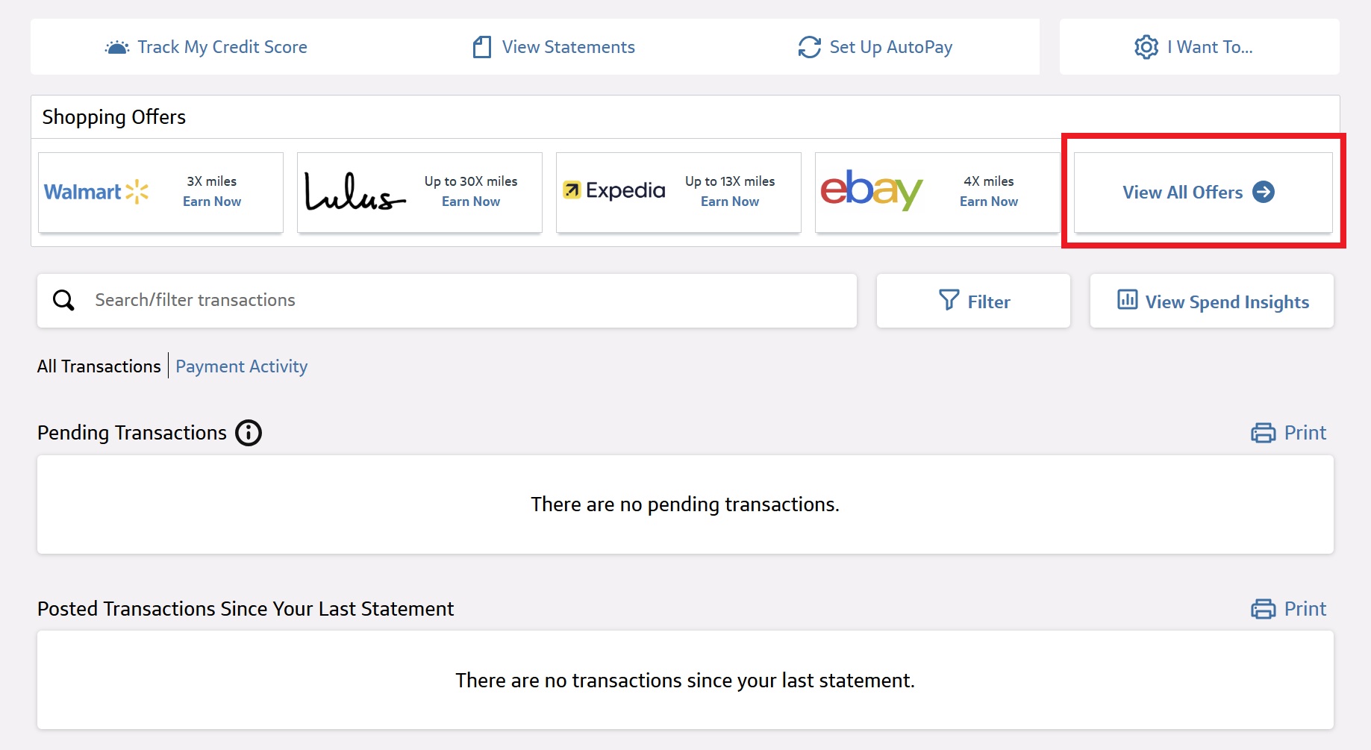Click the funnel Filter icon
Image resolution: width=1371 pixels, height=750 pixels.
tap(949, 300)
